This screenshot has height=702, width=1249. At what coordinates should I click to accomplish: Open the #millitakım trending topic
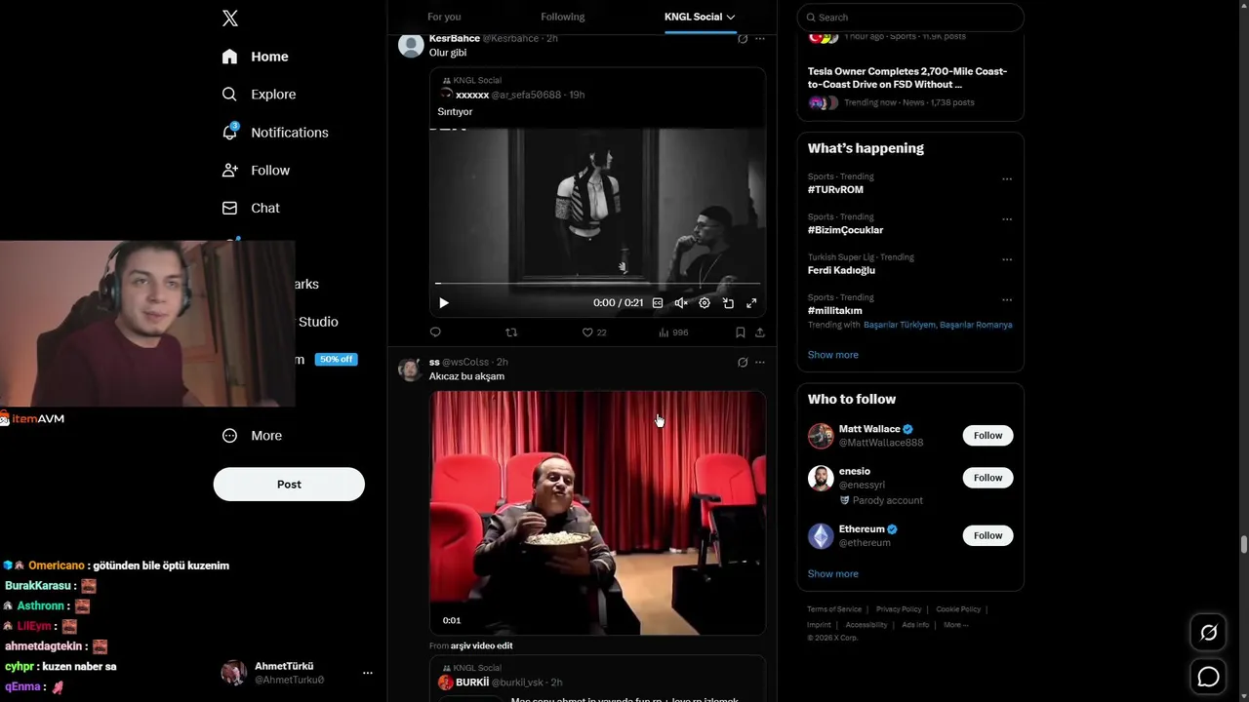point(834,311)
